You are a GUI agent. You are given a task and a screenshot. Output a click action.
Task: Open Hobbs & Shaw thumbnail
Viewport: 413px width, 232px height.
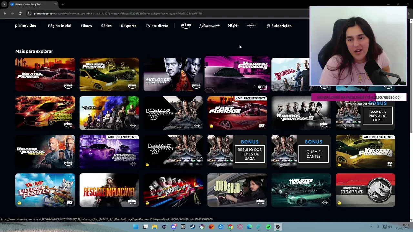coord(45,151)
